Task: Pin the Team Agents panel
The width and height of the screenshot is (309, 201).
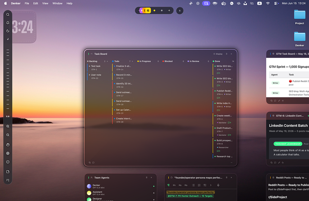Action: pos(146,178)
